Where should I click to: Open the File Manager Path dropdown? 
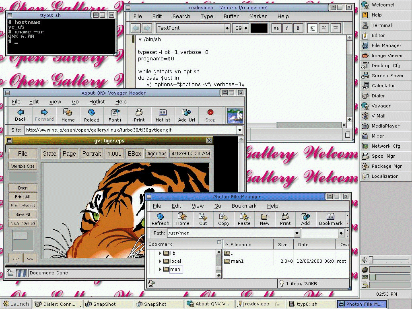pos(297,233)
